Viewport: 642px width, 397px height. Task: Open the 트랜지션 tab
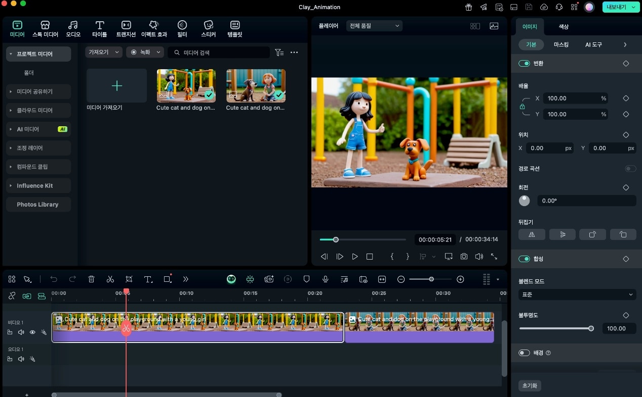coord(126,29)
